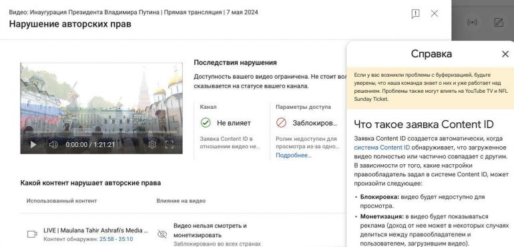The width and height of the screenshot is (514, 247).
Task: Close the copyright violation dialog
Action: pyautogui.click(x=435, y=13)
